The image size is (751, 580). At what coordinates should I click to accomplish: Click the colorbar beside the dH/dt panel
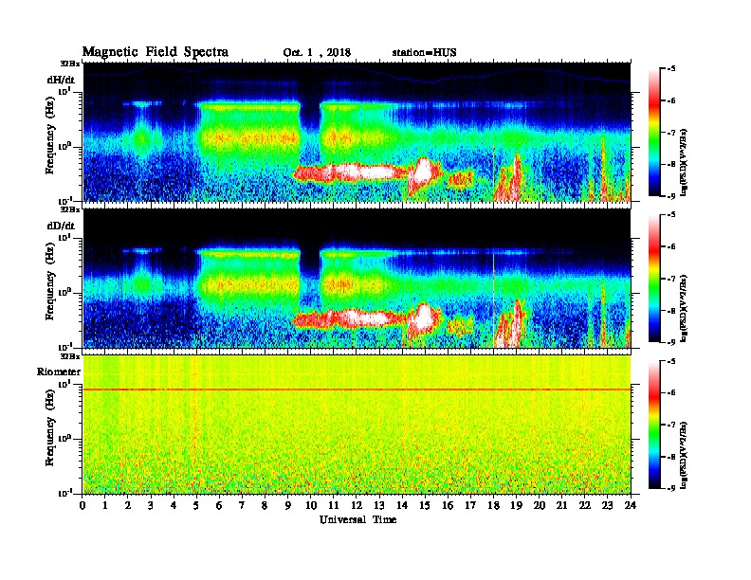click(x=653, y=133)
